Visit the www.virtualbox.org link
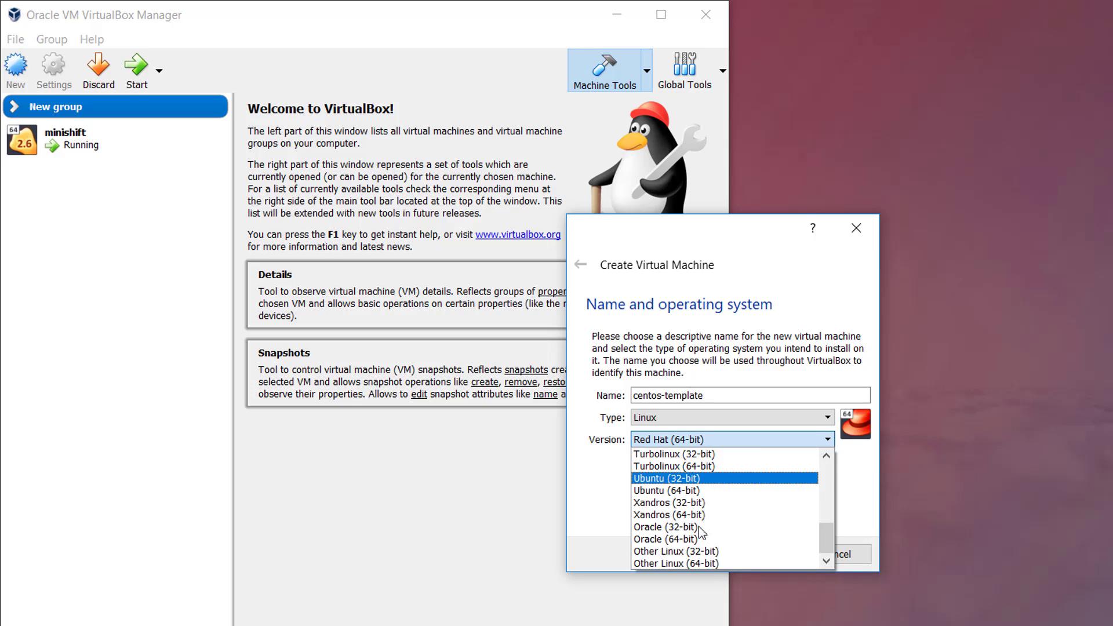This screenshot has height=626, width=1113. pyautogui.click(x=518, y=235)
